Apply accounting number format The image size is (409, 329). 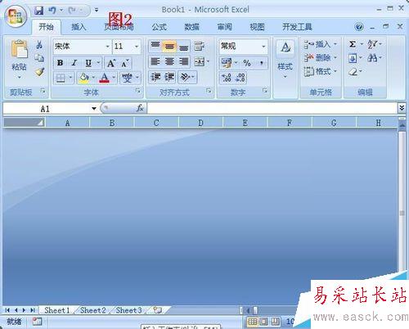227,63
